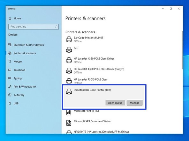This screenshot has height=141, width=189.
Task: Open AutoPlay settings
Action: [x=19, y=95]
